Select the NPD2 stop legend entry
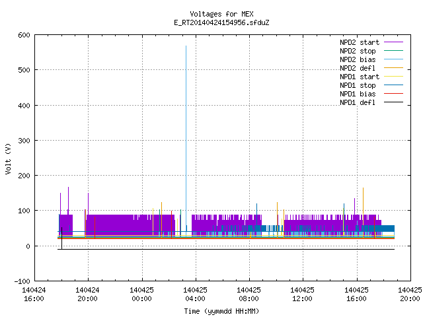 (x=358, y=51)
